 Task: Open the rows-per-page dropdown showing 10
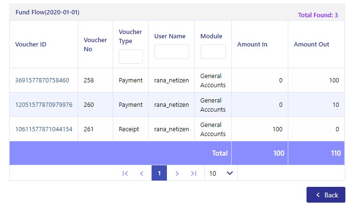(x=221, y=173)
